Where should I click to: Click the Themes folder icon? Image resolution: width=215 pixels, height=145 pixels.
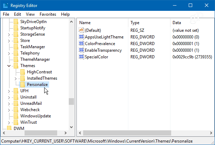pos(16,66)
